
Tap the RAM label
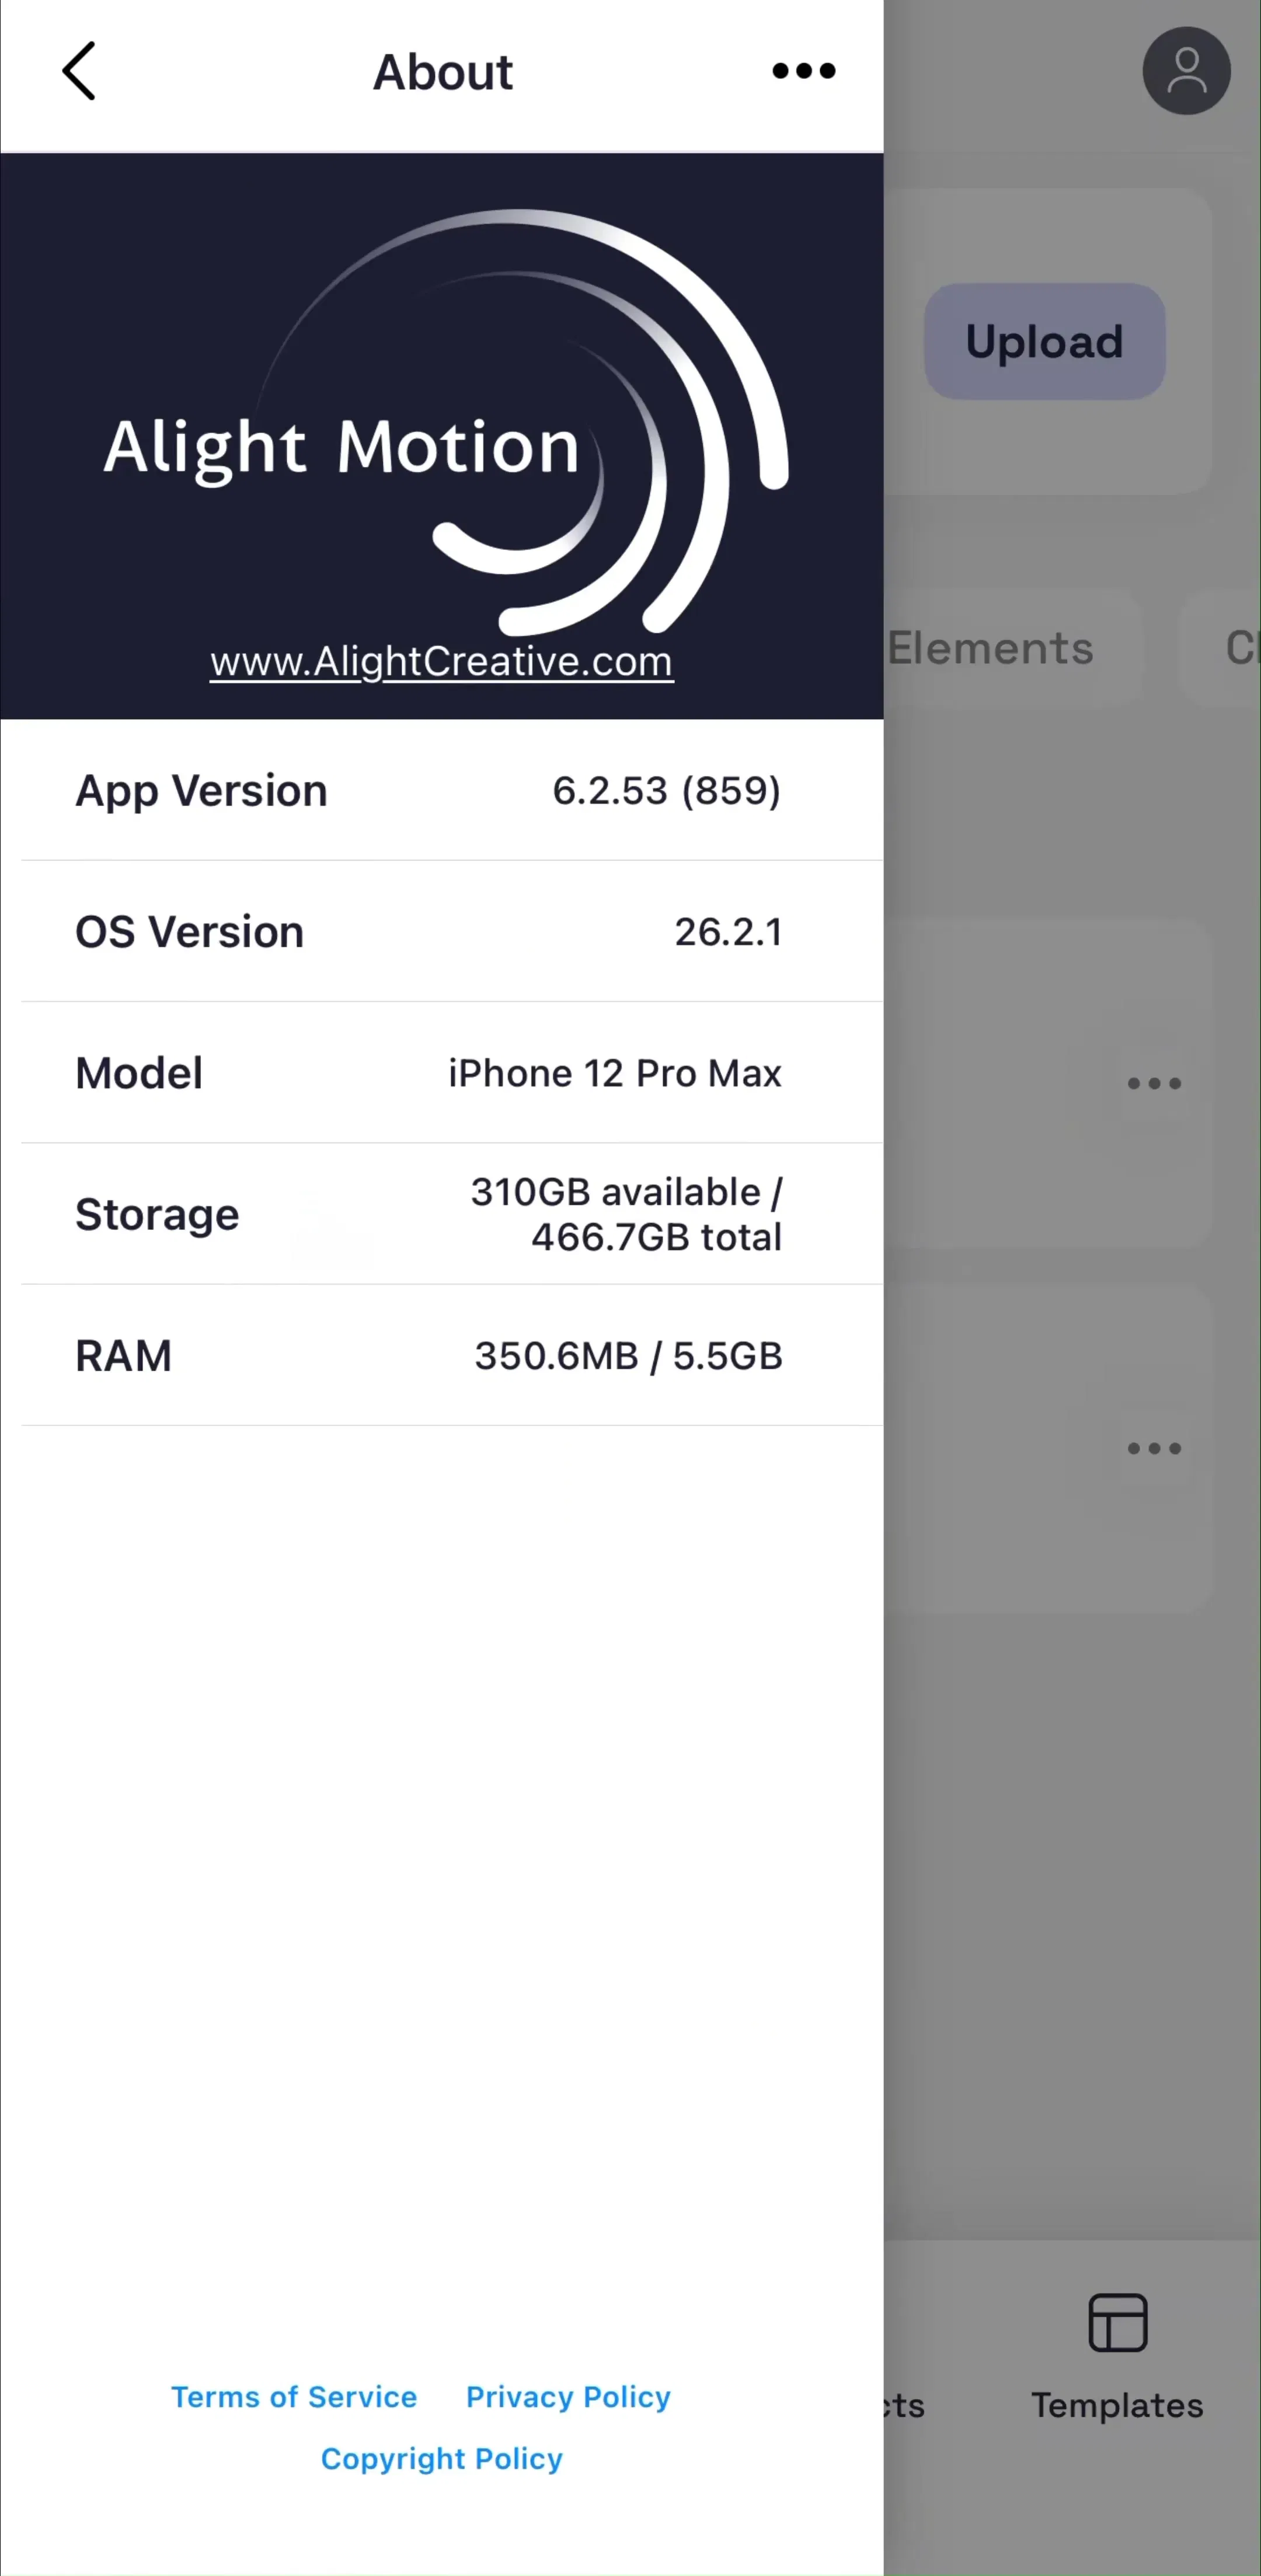(x=123, y=1356)
